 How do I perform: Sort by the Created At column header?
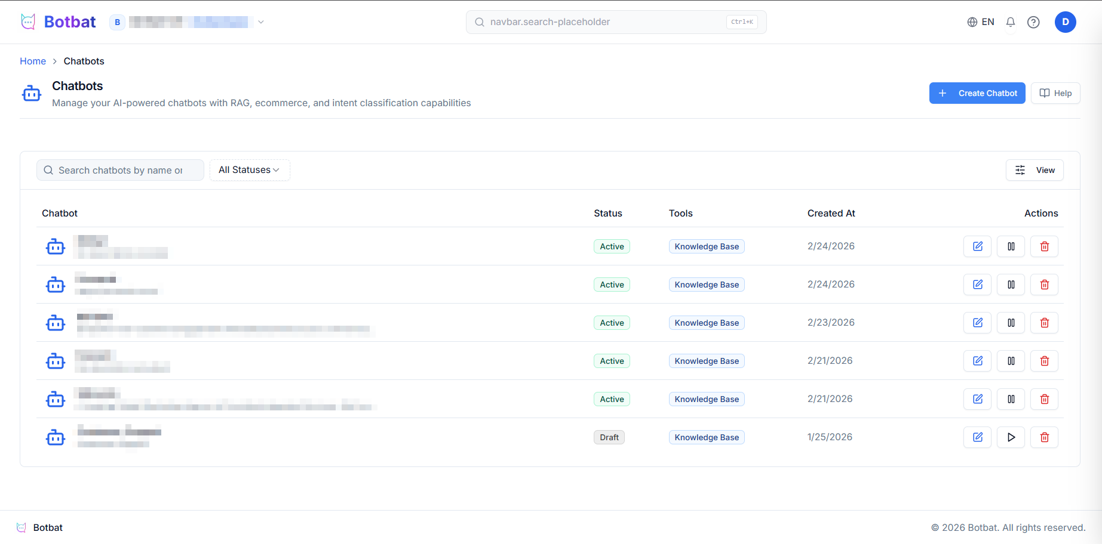pos(831,214)
